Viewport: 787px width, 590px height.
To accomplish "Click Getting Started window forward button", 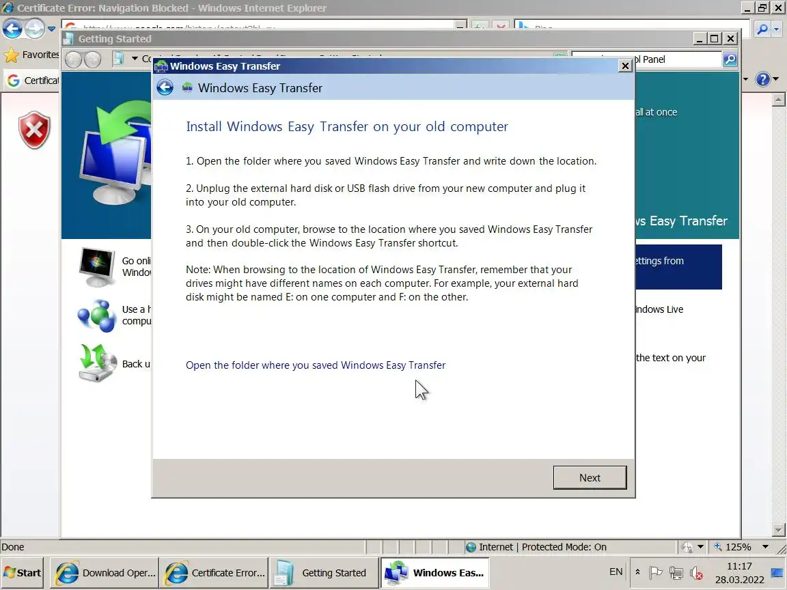I will click(92, 59).
